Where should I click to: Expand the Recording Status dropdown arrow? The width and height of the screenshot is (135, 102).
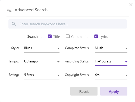click(126, 62)
